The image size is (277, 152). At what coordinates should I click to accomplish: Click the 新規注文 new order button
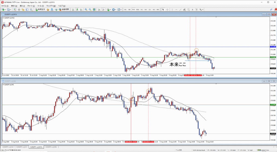pyautogui.click(x=40, y=9)
